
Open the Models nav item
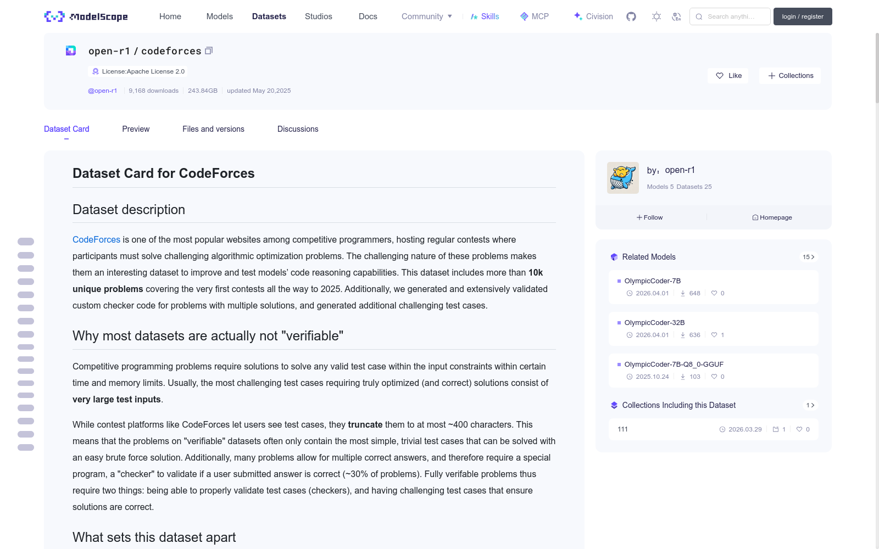point(220,16)
